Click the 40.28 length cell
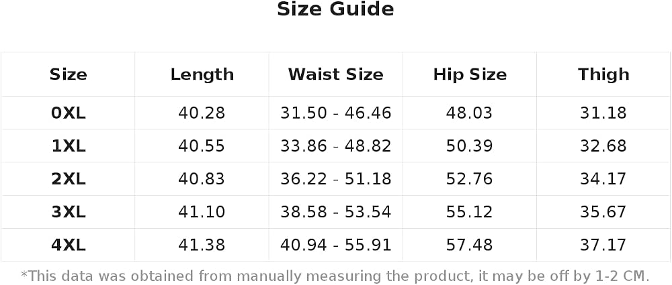 (x=202, y=113)
